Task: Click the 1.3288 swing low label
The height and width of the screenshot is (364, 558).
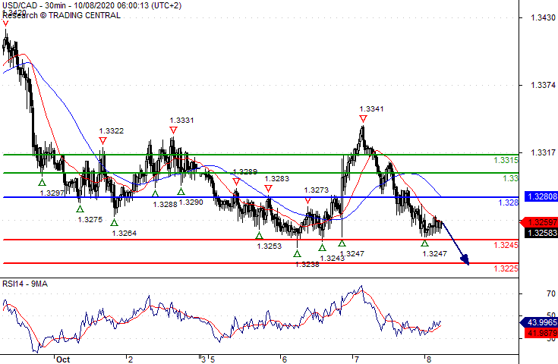Action: tap(166, 205)
